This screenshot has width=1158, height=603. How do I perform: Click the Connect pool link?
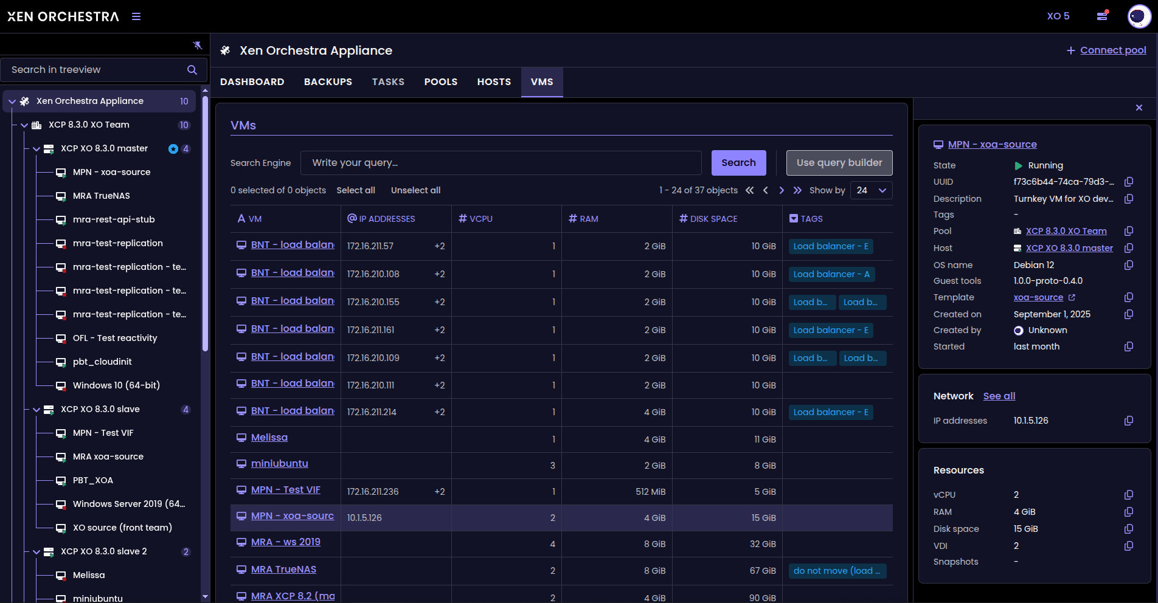pyautogui.click(x=1112, y=50)
